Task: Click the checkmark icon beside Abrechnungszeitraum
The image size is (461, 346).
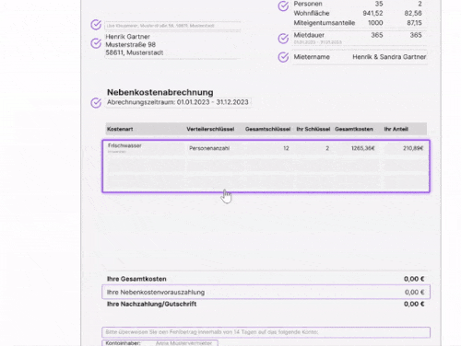Action: 96,103
